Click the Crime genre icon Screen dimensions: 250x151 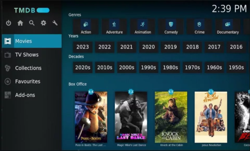[x=199, y=24]
